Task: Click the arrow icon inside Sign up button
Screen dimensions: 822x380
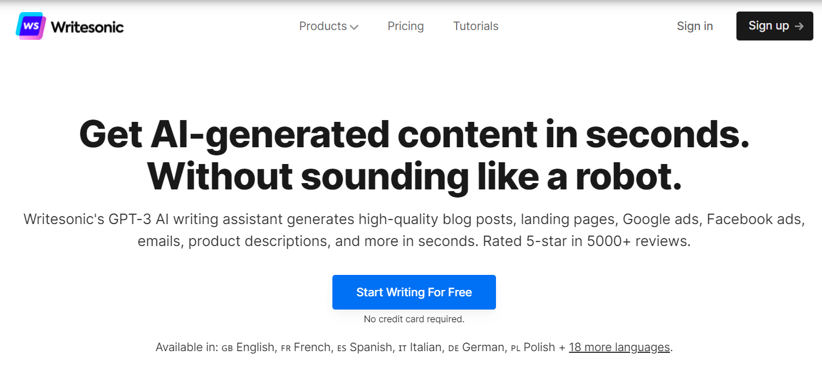Action: pyautogui.click(x=799, y=26)
